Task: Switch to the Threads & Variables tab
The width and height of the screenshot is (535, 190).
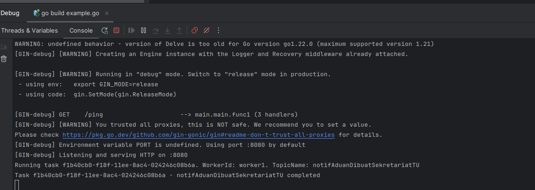Action: 29,30
